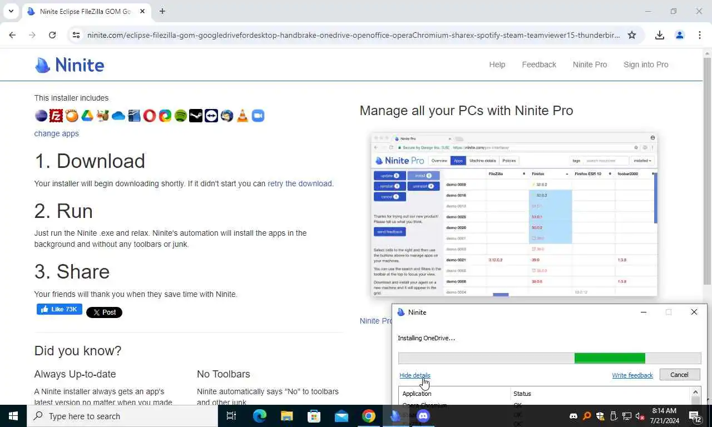This screenshot has width=712, height=427.
Task: Click the Ninite Pro screenshot thumbnail
Action: [x=514, y=215]
